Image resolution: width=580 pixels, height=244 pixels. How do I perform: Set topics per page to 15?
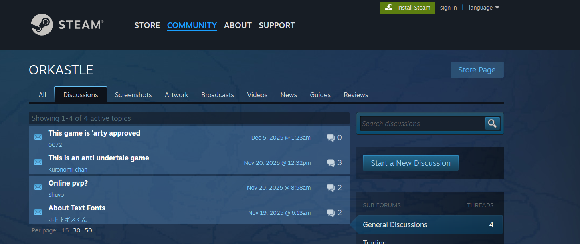(x=65, y=230)
